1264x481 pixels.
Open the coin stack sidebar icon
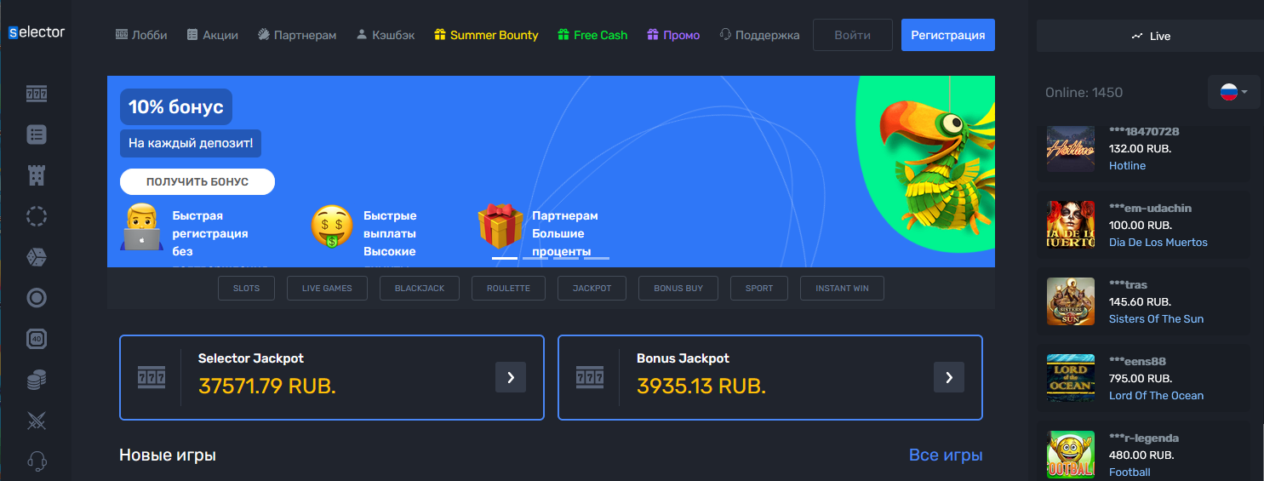[37, 380]
